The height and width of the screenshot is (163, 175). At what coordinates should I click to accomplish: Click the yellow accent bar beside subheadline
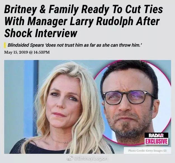point(5,45)
